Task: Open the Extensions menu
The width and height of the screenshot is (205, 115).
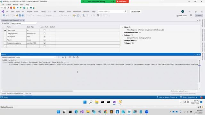Action: tap(77, 11)
